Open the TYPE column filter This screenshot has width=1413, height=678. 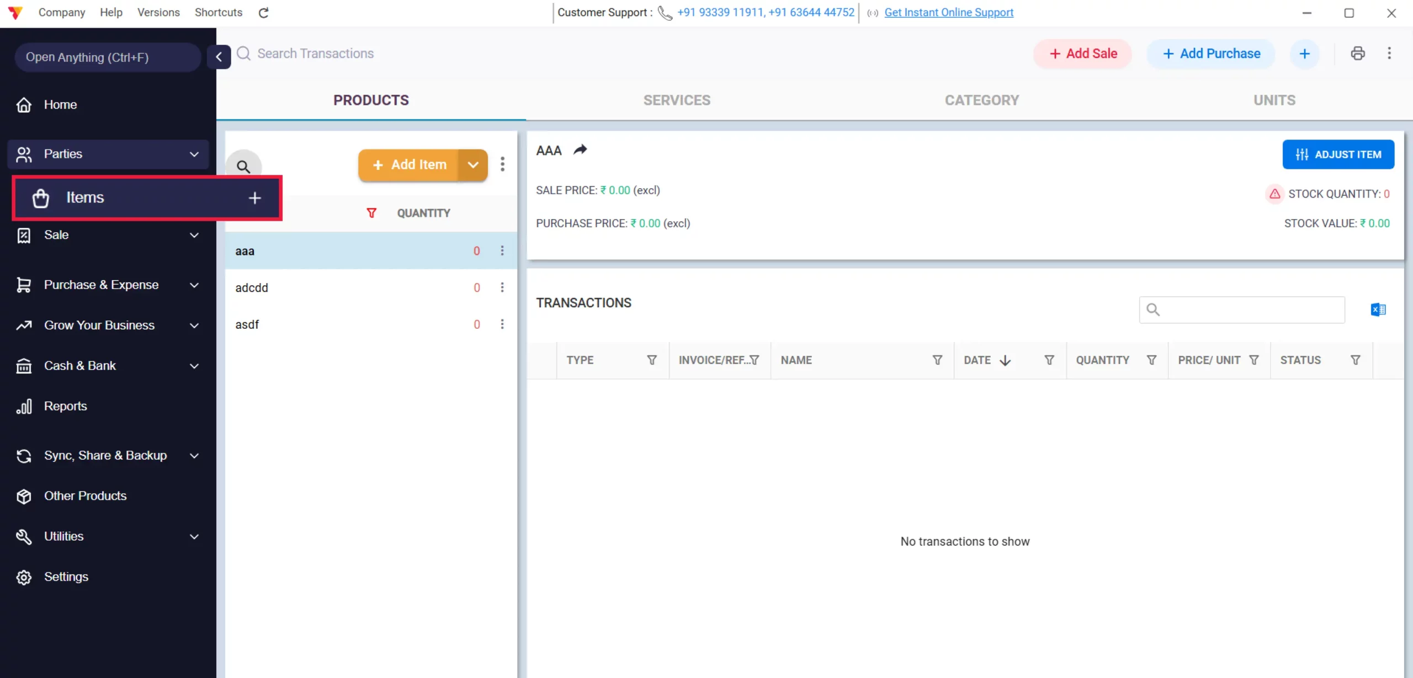652,360
